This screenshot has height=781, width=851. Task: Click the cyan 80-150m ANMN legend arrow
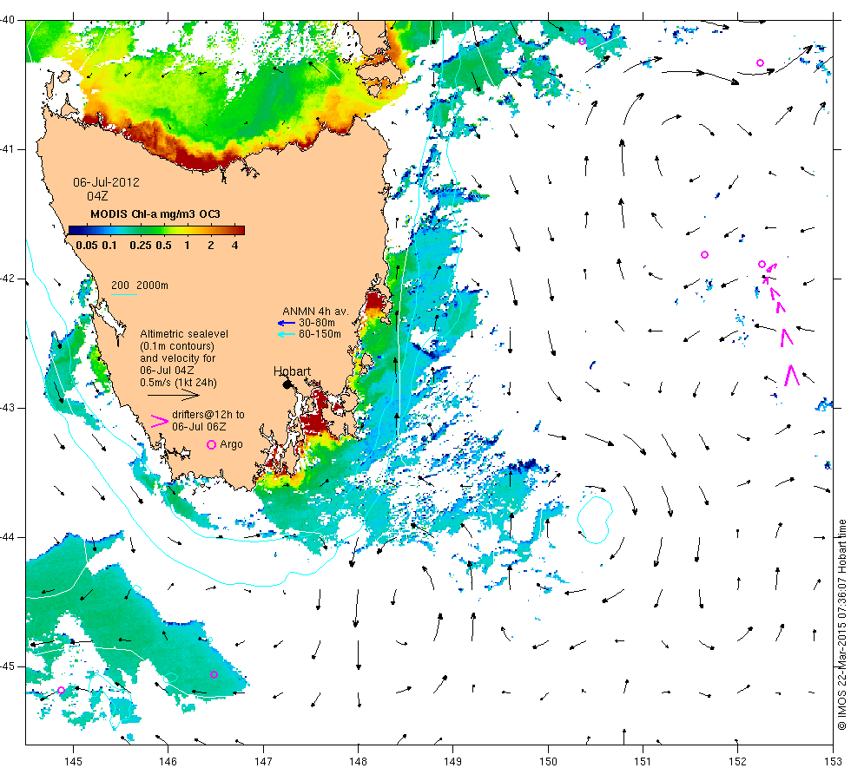[x=286, y=335]
